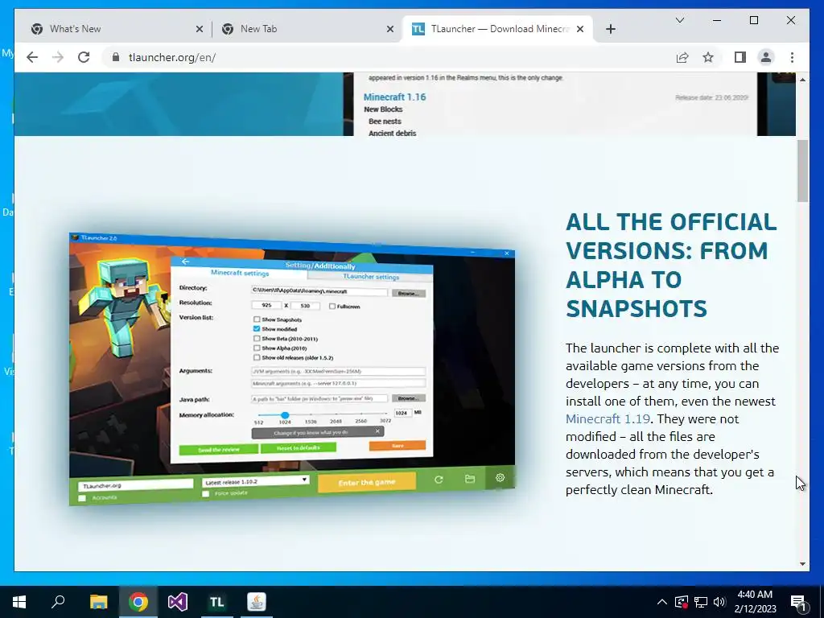
Task: Close the TLauncher tab
Action: click(580, 29)
